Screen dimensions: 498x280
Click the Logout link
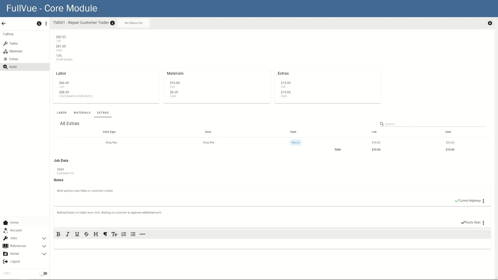pyautogui.click(x=25, y=262)
